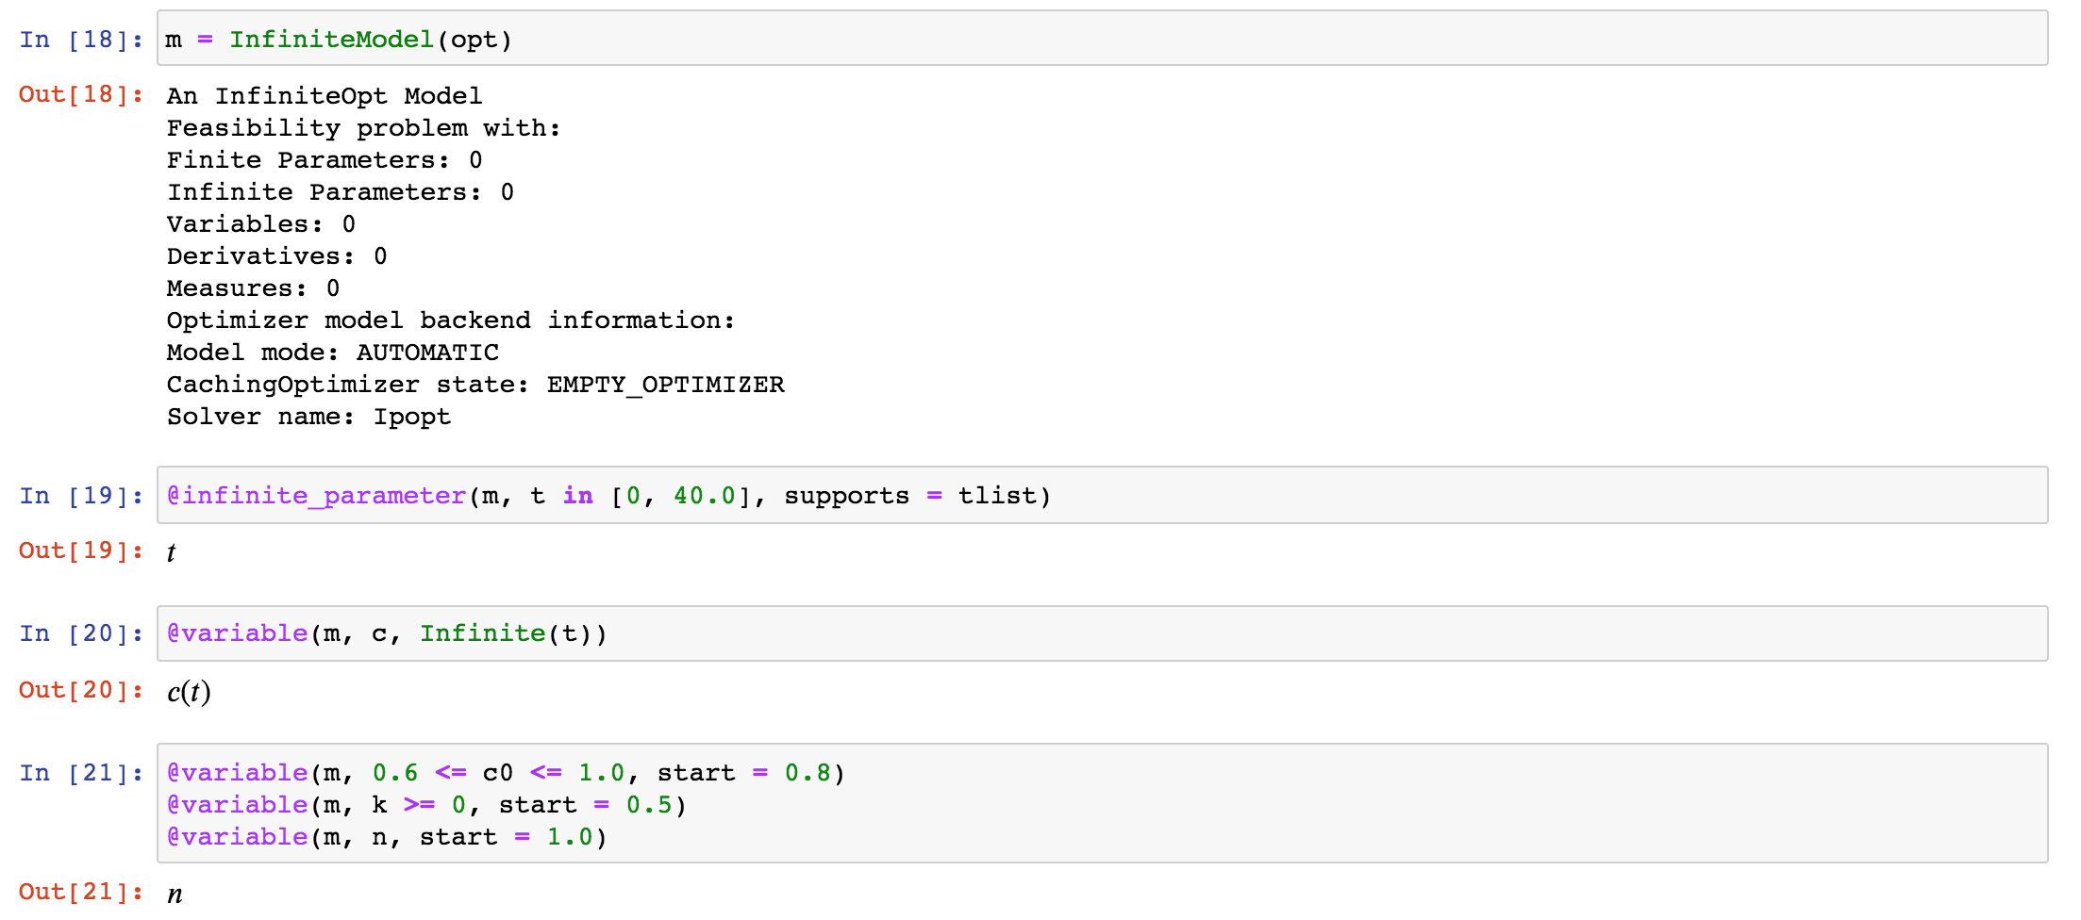Click the input cell 20 code field
This screenshot has width=2081, height=920.
(1102, 633)
